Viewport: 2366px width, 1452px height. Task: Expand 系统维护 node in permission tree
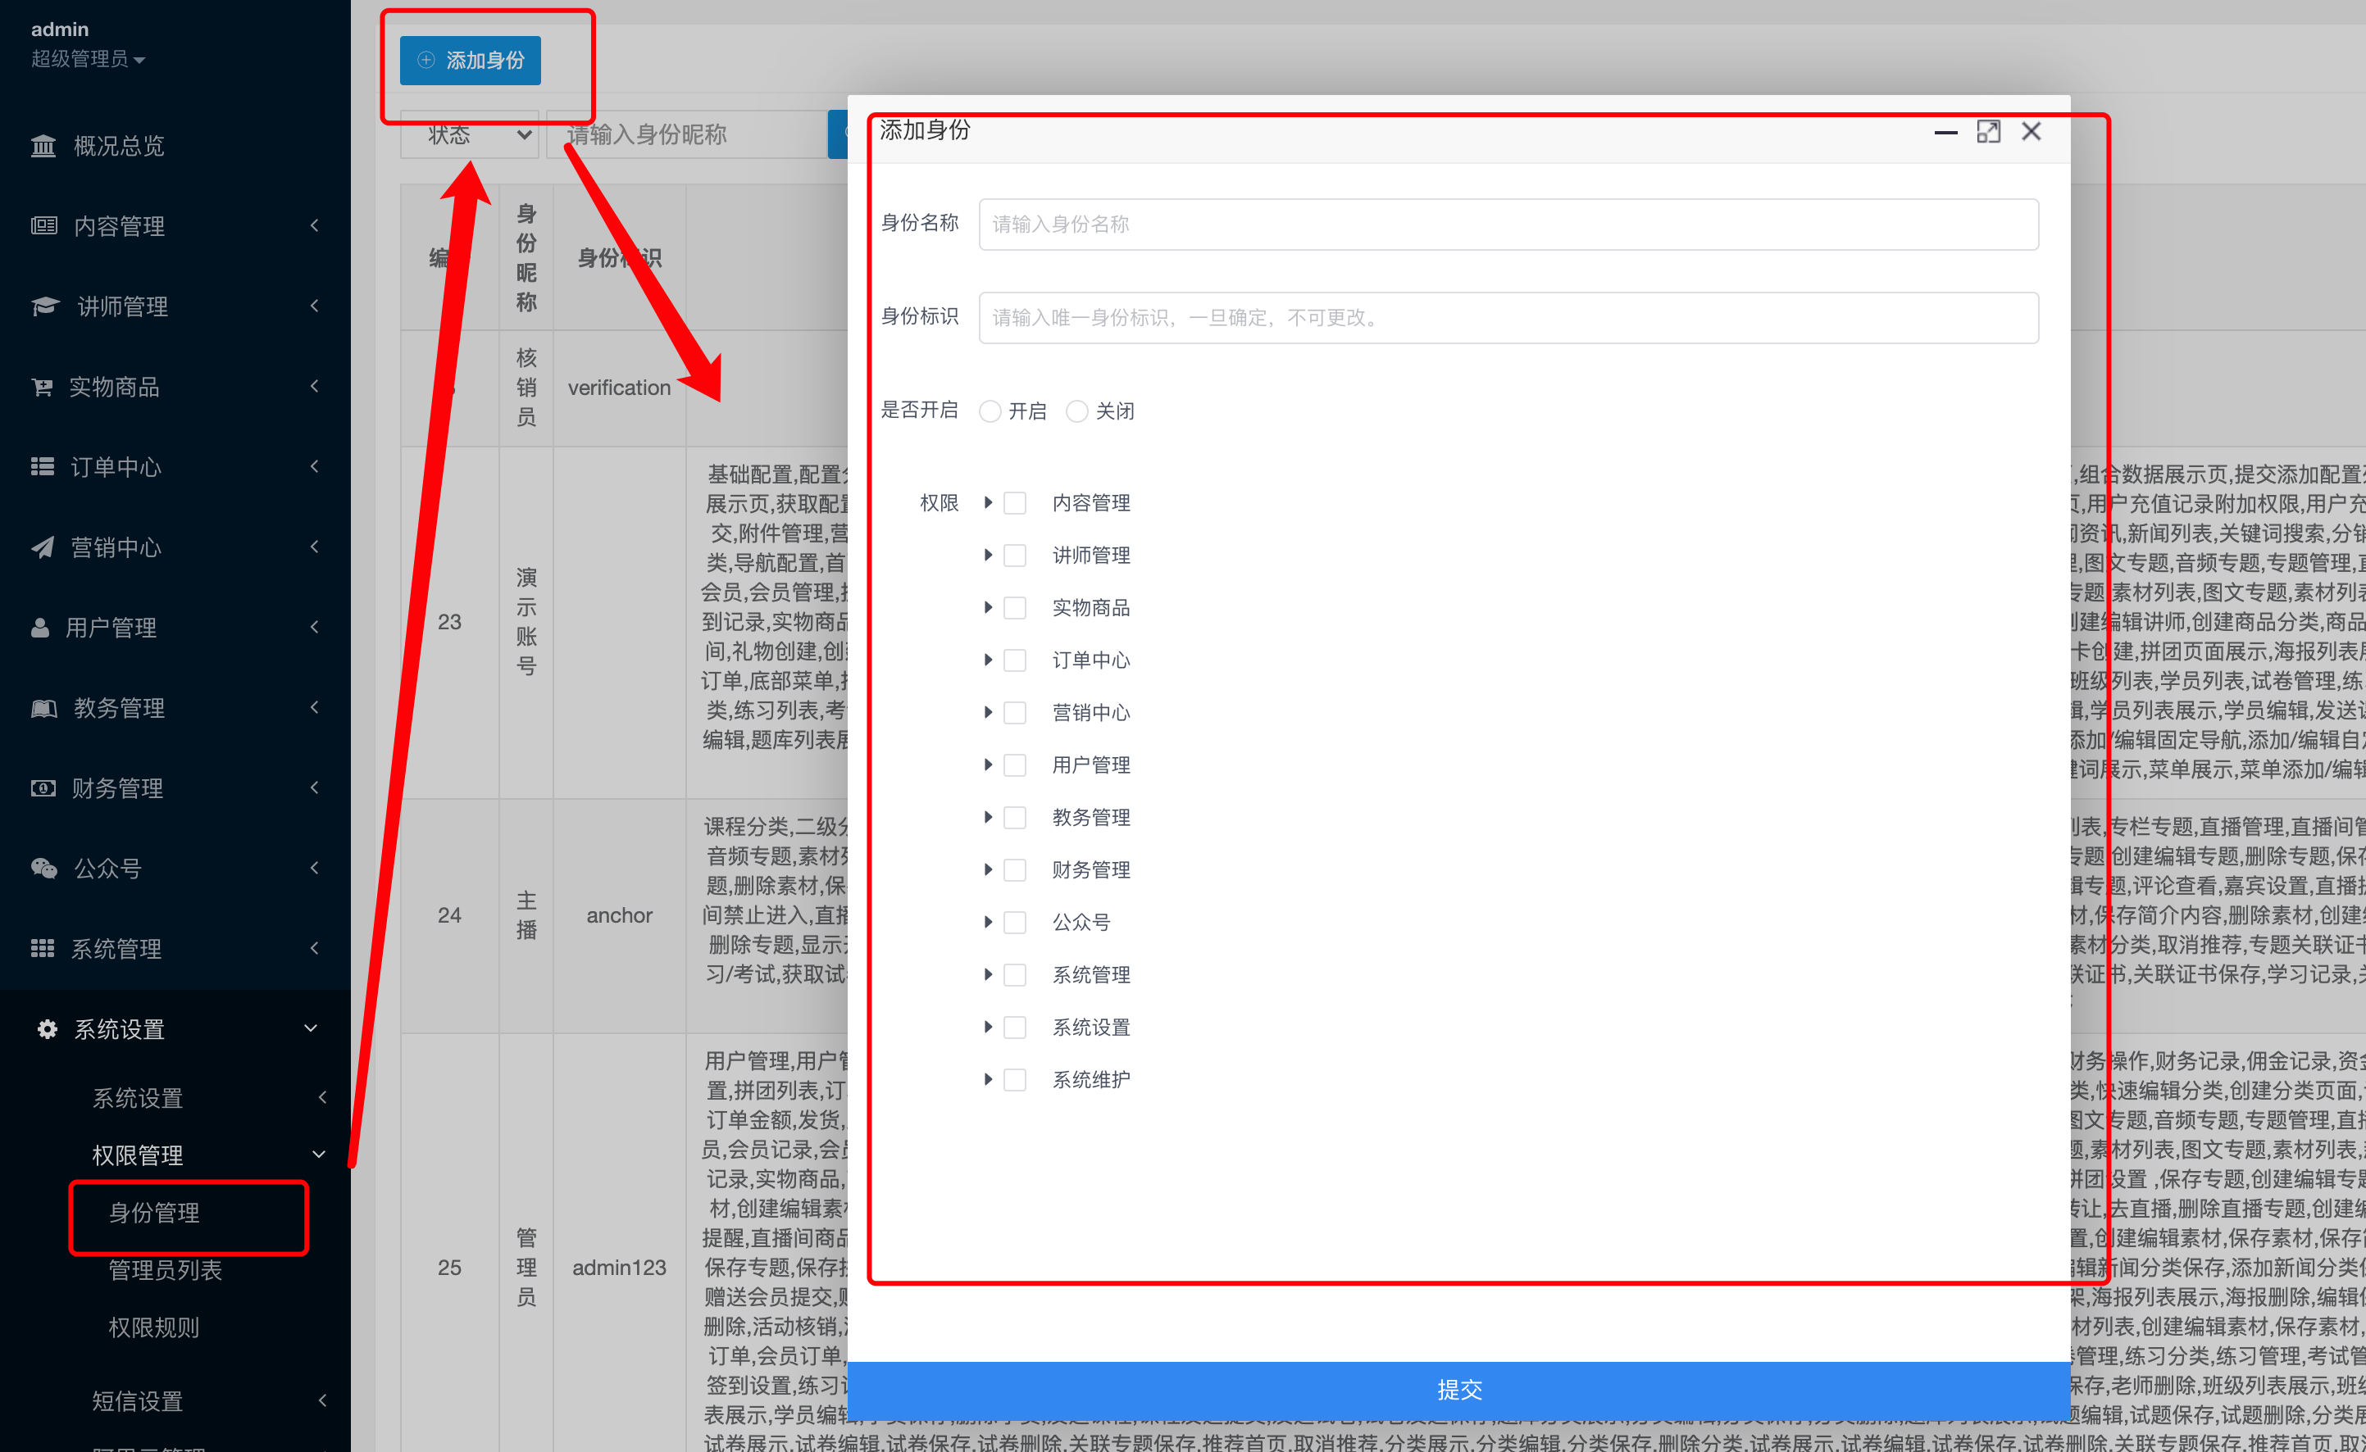click(x=988, y=1079)
